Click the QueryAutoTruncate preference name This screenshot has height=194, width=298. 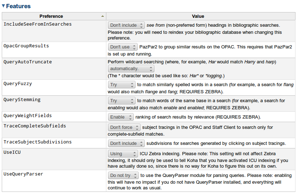[27, 62]
